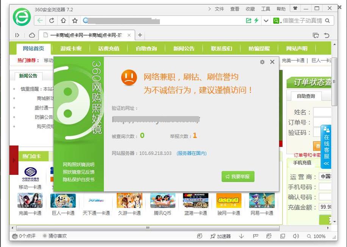Viewport: 347px width, 247px height.
Task: Reload the page with refresh icon
Action: coord(52,20)
